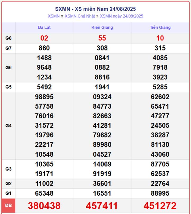
Task: Click the G4 number 24505
Action: coord(160,126)
